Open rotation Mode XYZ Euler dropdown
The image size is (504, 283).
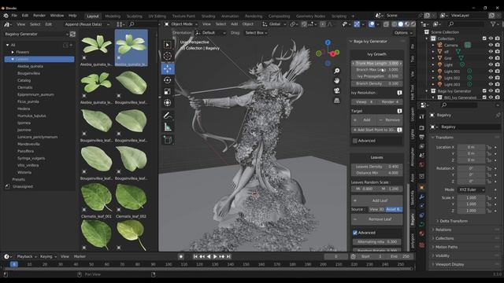click(471, 189)
